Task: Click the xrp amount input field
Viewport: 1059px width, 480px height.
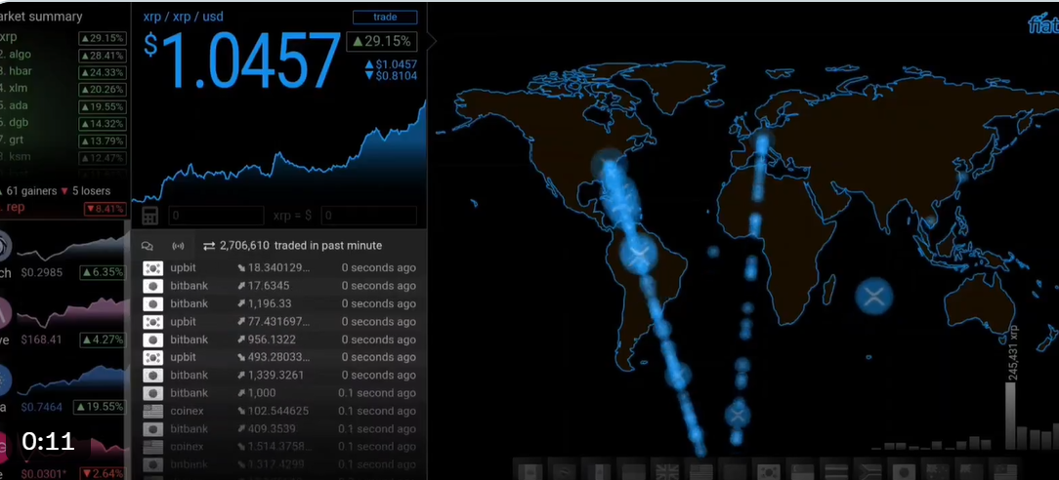Action: pos(216,216)
